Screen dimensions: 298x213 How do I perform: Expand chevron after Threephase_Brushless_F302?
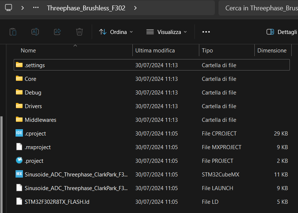coord(135,8)
